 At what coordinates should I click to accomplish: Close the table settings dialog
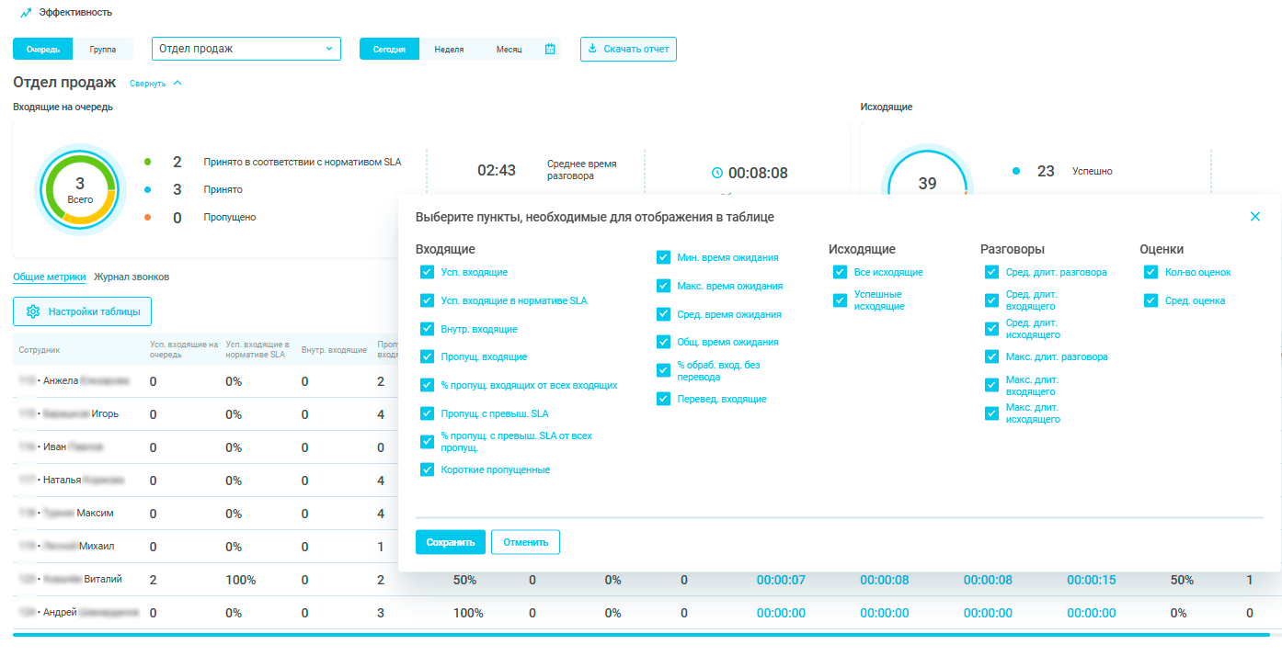click(1255, 217)
